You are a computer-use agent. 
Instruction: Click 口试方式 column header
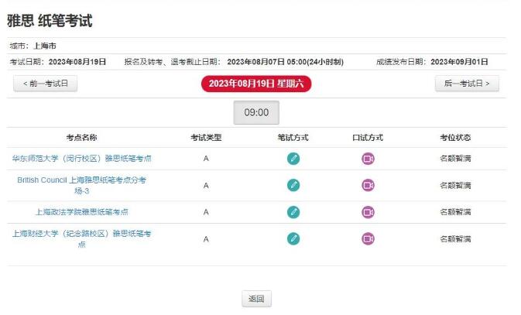coord(368,138)
